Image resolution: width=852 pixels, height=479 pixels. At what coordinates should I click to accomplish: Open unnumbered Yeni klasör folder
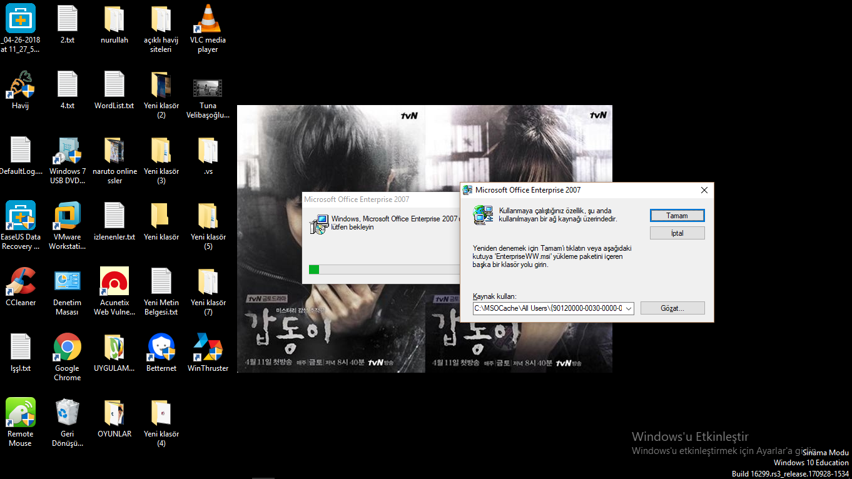click(161, 222)
